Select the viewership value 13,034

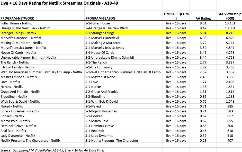coord(230,28)
